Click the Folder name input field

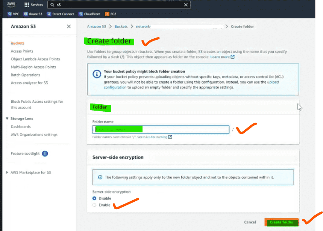161,130
